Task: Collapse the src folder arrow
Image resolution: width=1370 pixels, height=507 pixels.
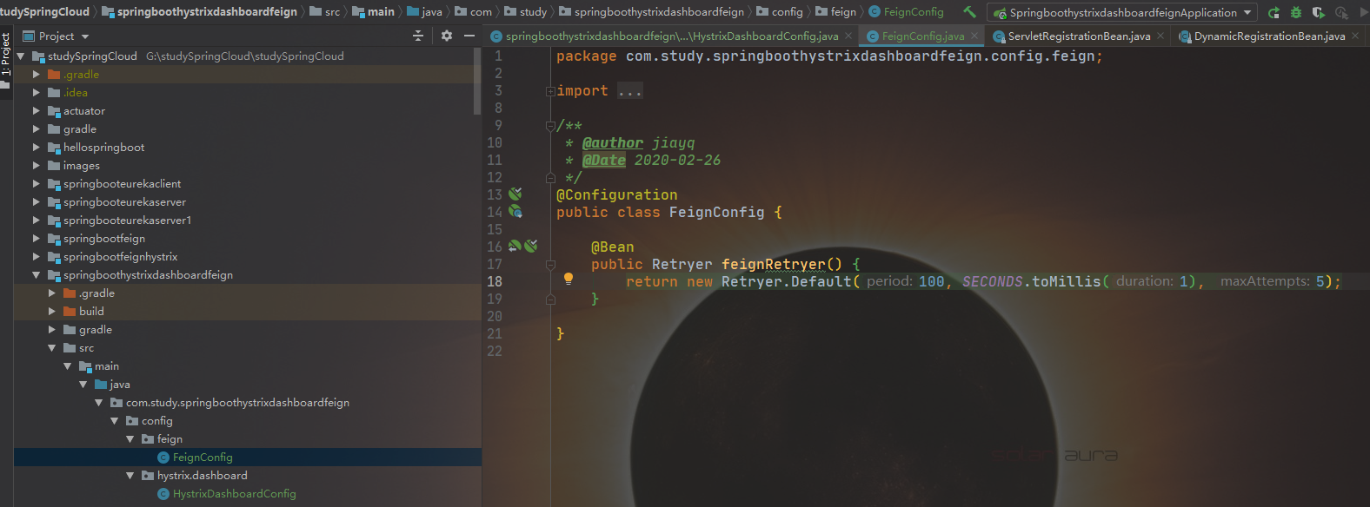Action: pyautogui.click(x=52, y=348)
